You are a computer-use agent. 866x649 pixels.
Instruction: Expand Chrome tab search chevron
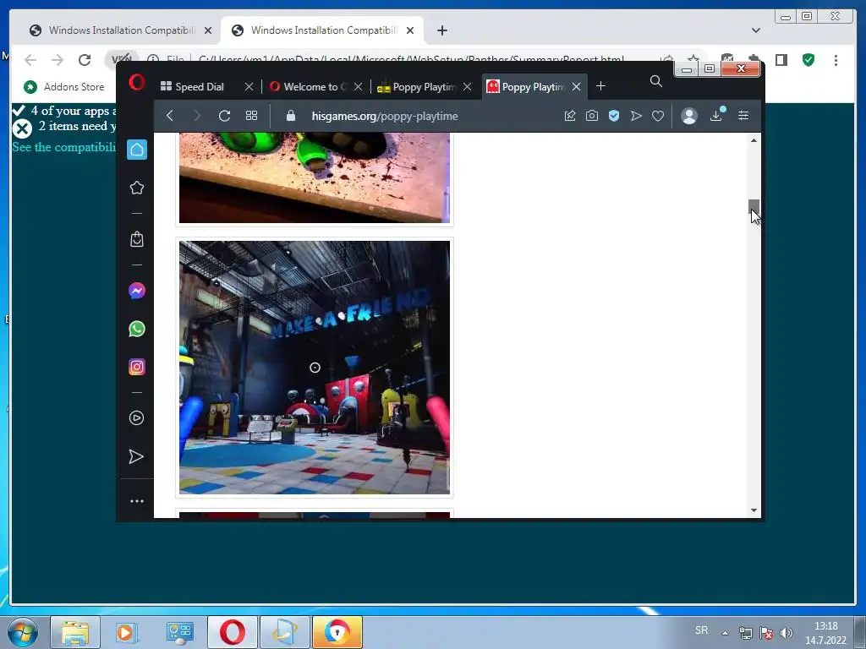tap(756, 30)
